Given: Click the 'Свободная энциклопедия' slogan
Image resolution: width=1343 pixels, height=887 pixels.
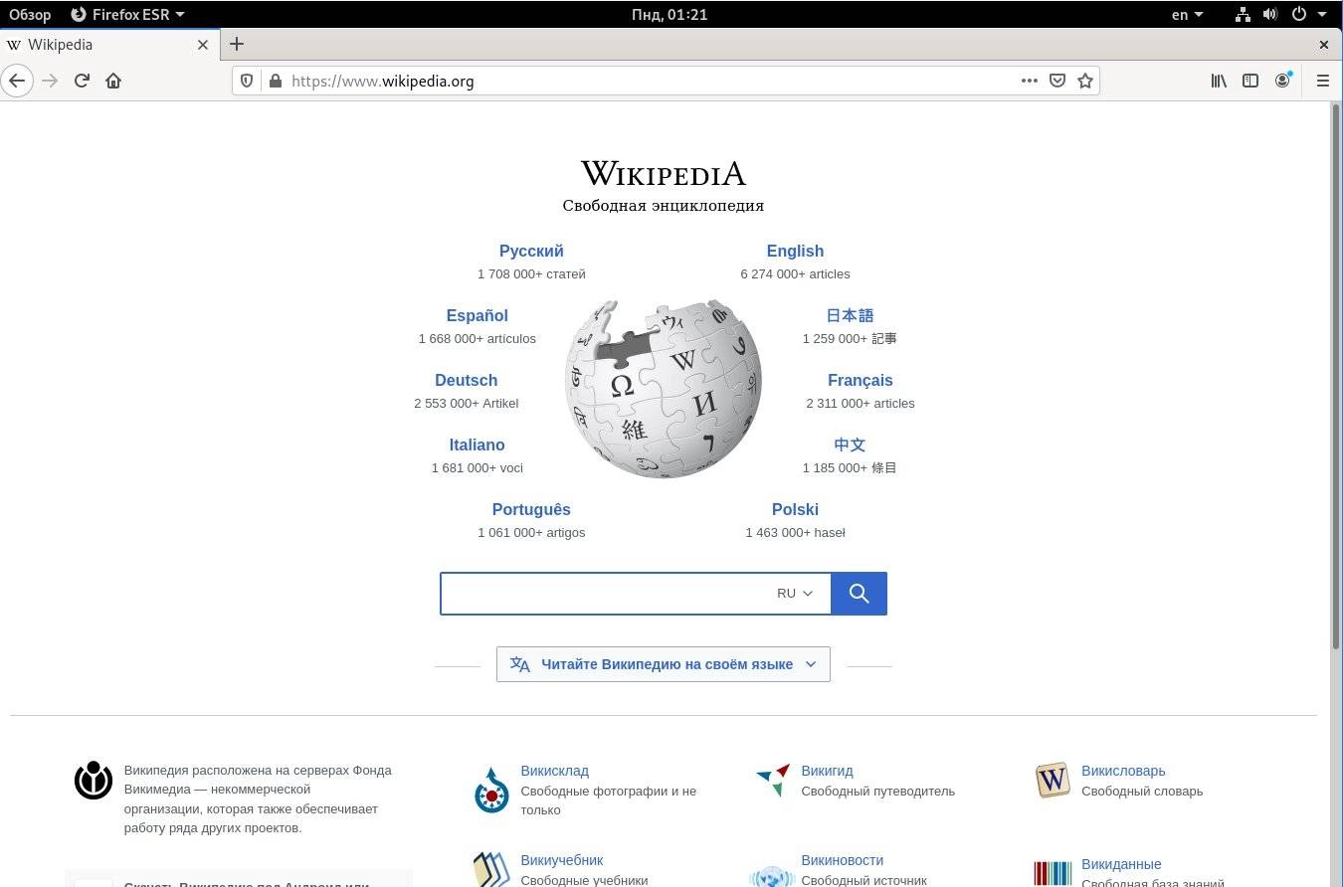Looking at the screenshot, I should coord(663,206).
